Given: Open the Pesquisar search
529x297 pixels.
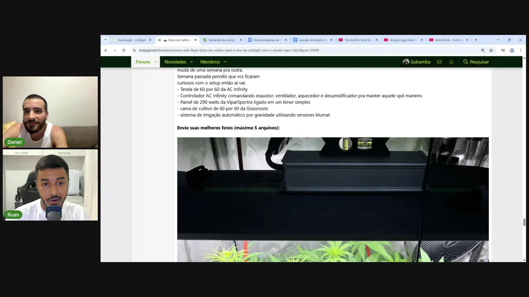Looking at the screenshot, I should 476,62.
